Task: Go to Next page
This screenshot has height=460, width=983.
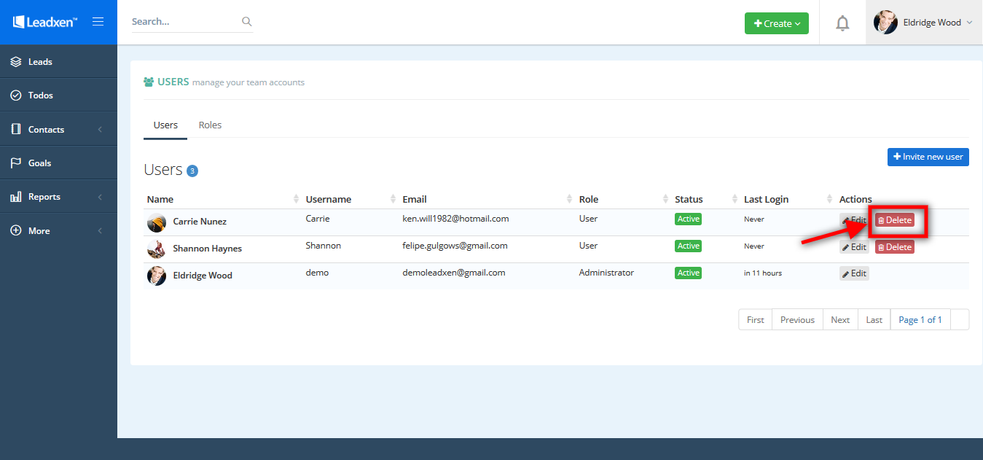Action: coord(840,320)
